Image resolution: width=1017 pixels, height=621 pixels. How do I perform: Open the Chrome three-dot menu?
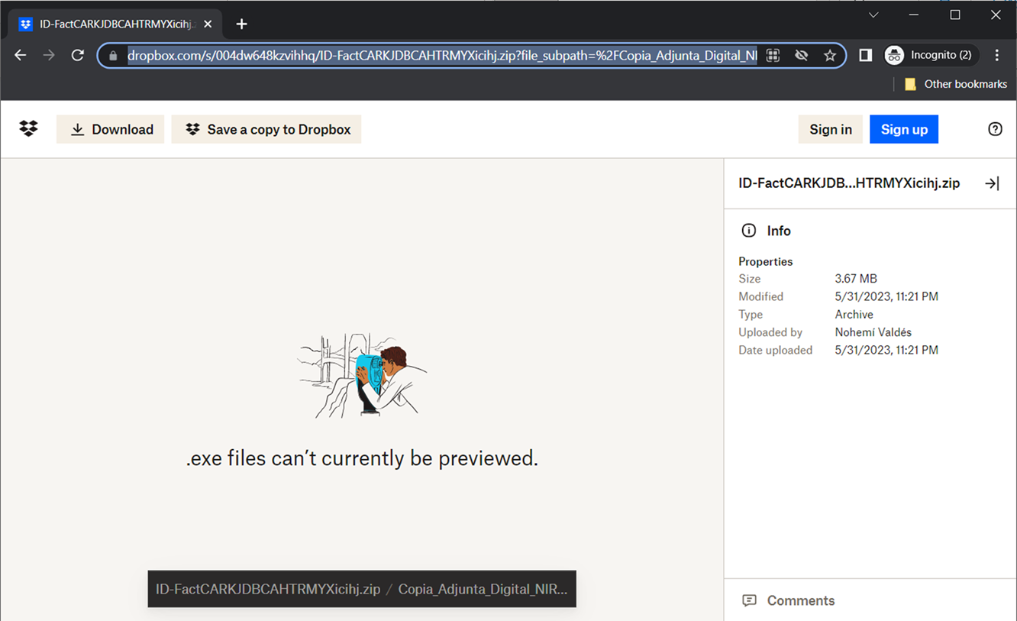tap(996, 56)
